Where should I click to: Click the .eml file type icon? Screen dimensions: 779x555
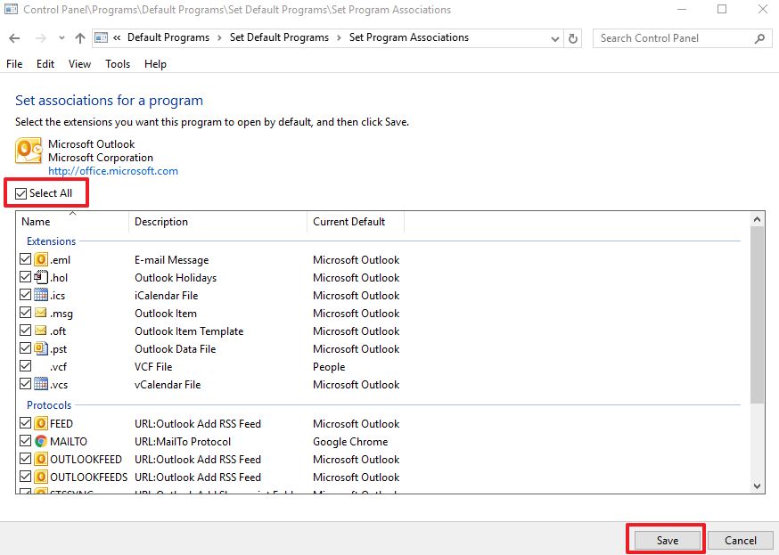pos(41,259)
